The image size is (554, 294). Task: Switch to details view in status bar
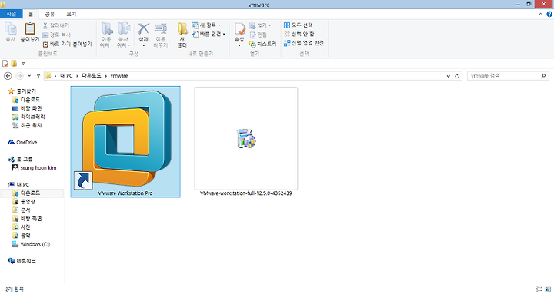(539, 289)
